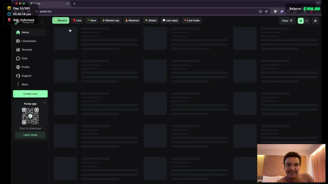Image resolution: width=328 pixels, height=184 pixels.
Task: Open display settings gear icon
Action: tap(315, 21)
